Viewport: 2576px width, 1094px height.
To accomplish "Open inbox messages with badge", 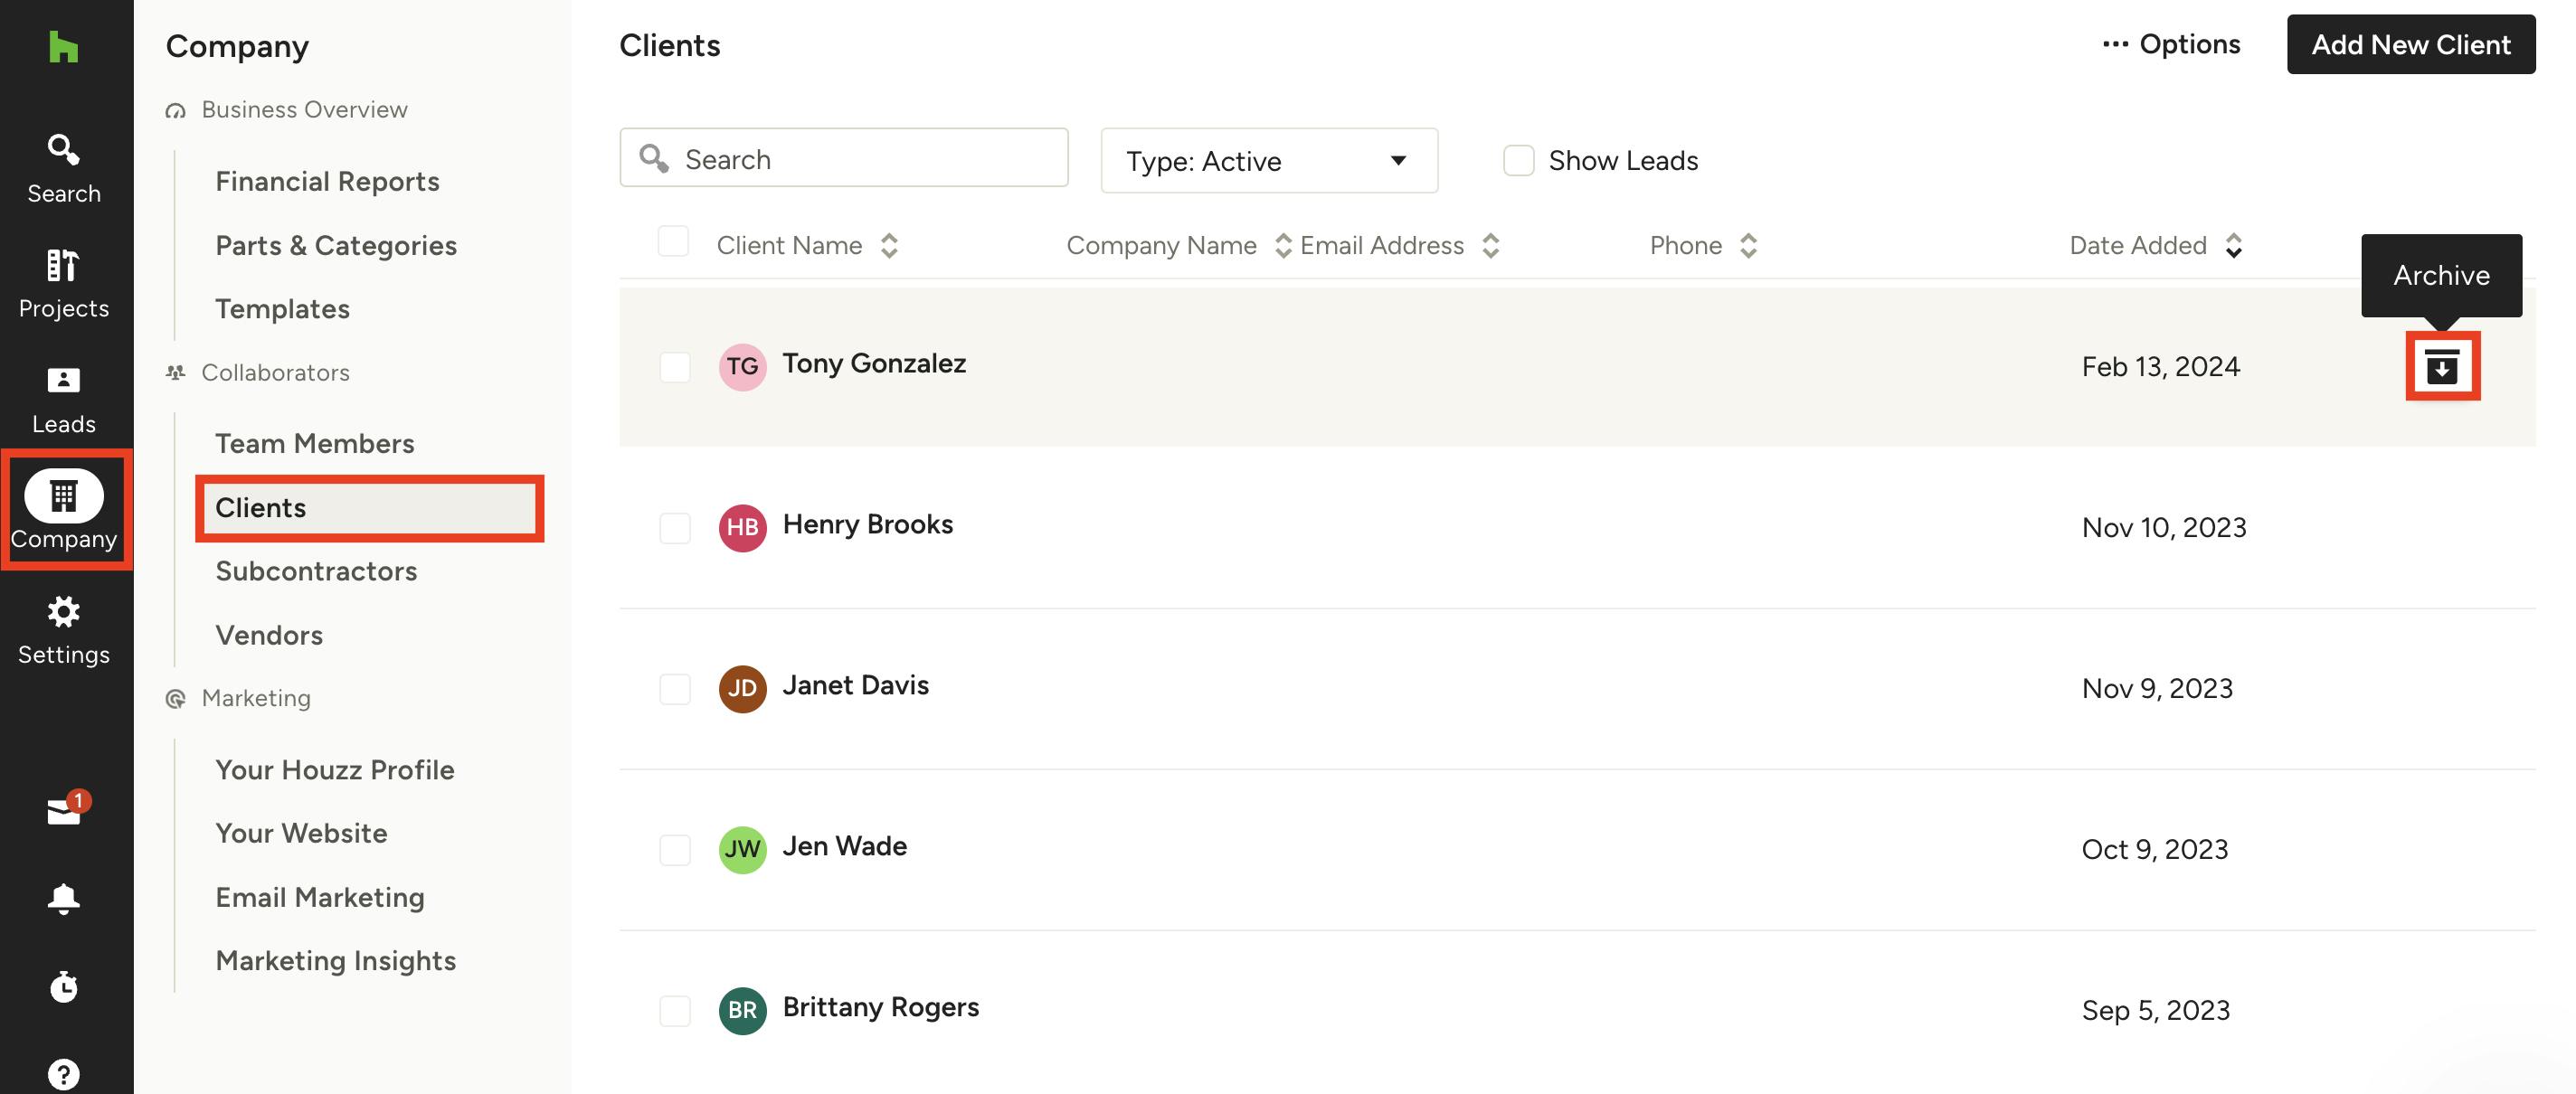I will [64, 810].
